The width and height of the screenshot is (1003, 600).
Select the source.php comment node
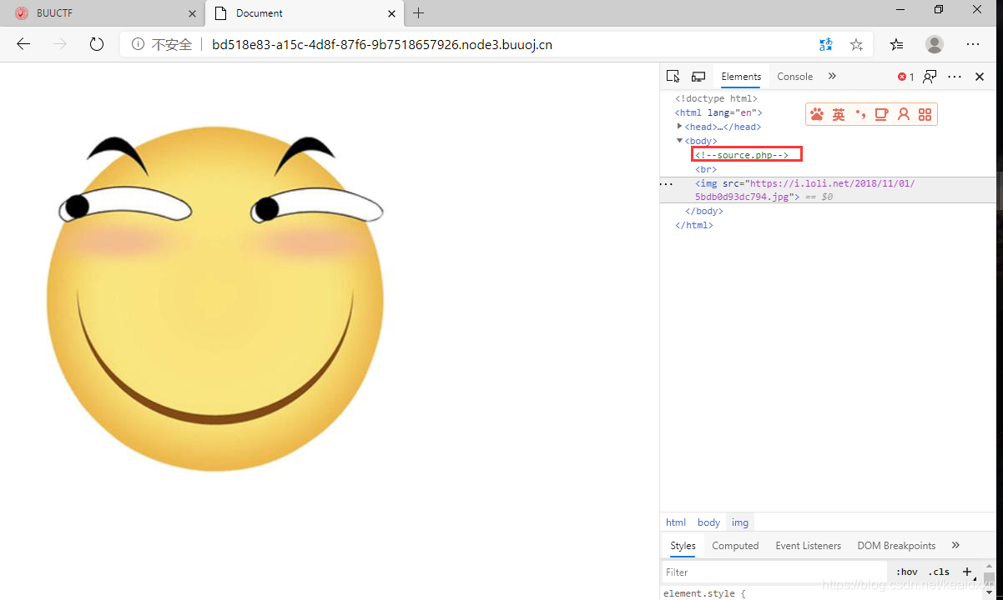(x=742, y=155)
